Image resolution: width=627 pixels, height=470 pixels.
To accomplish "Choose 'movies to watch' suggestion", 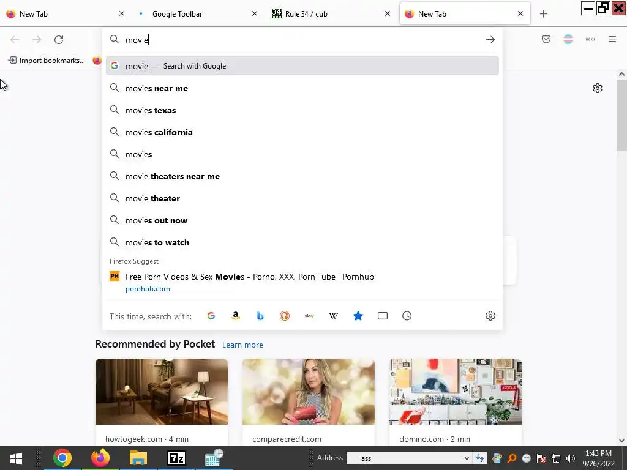I will (x=302, y=242).
